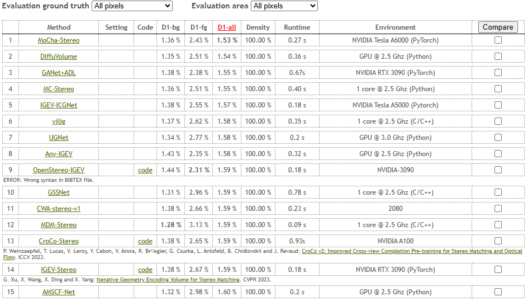This screenshot has height=301, width=528.
Task: Go to the GSSNet method entry
Action: [x=59, y=192]
